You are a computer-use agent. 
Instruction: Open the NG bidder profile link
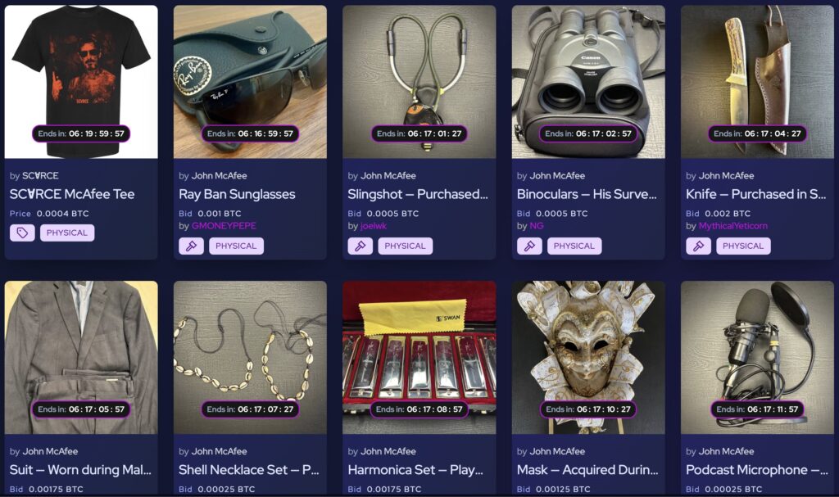click(x=537, y=226)
